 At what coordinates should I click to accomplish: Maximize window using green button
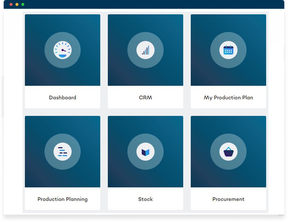pyautogui.click(x=23, y=5)
